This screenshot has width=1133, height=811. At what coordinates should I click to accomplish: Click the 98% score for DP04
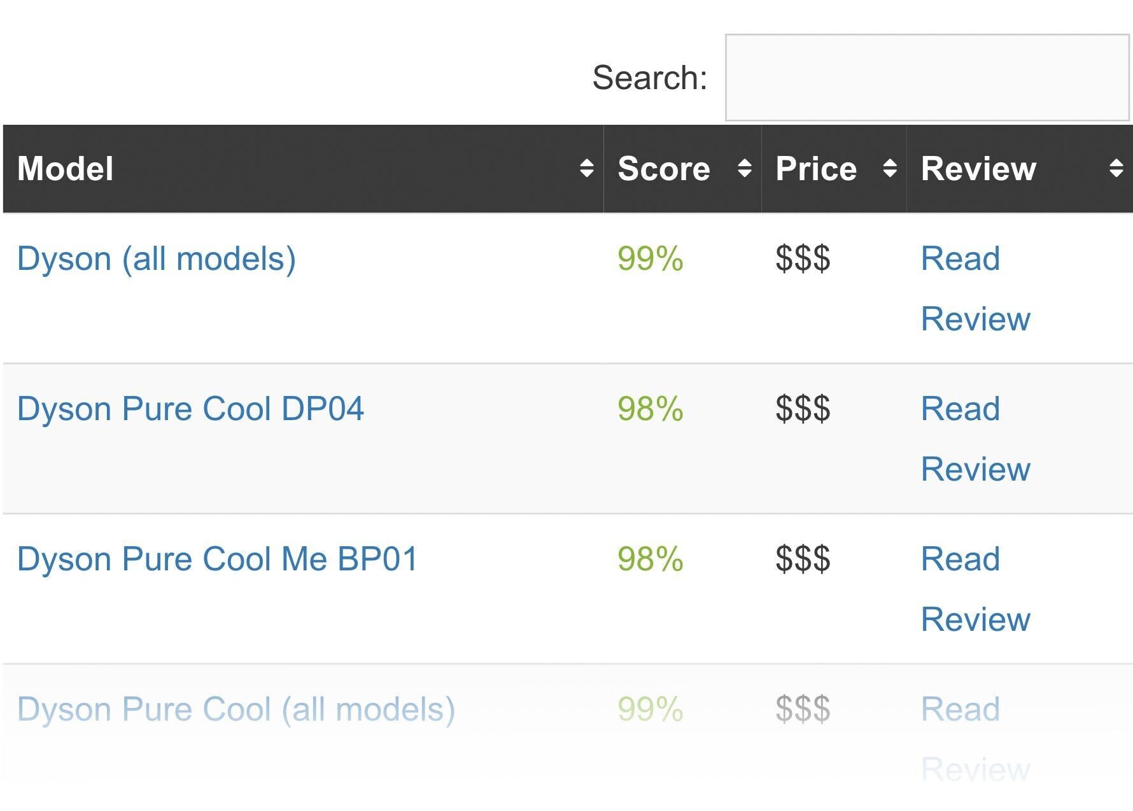(x=650, y=409)
